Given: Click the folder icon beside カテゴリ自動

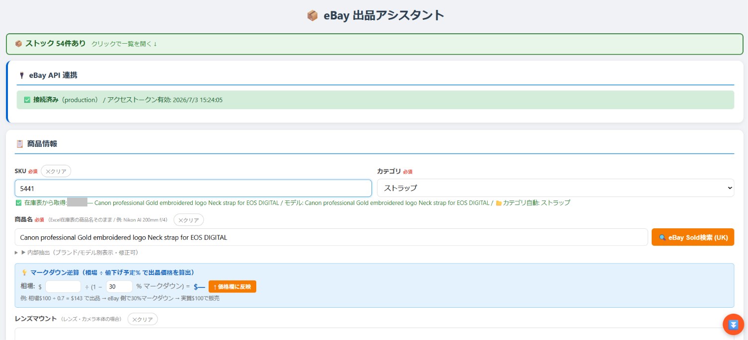Looking at the screenshot, I should (499, 203).
